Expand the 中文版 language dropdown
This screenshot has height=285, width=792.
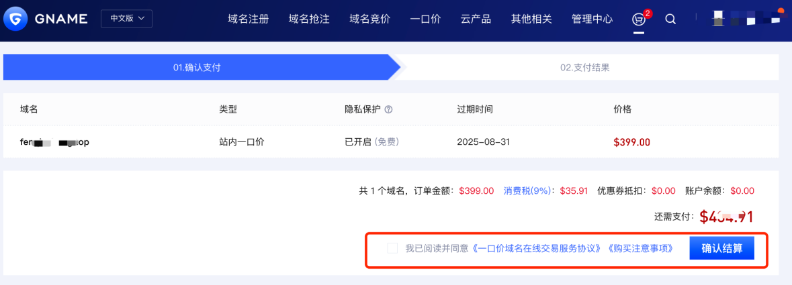tap(126, 19)
